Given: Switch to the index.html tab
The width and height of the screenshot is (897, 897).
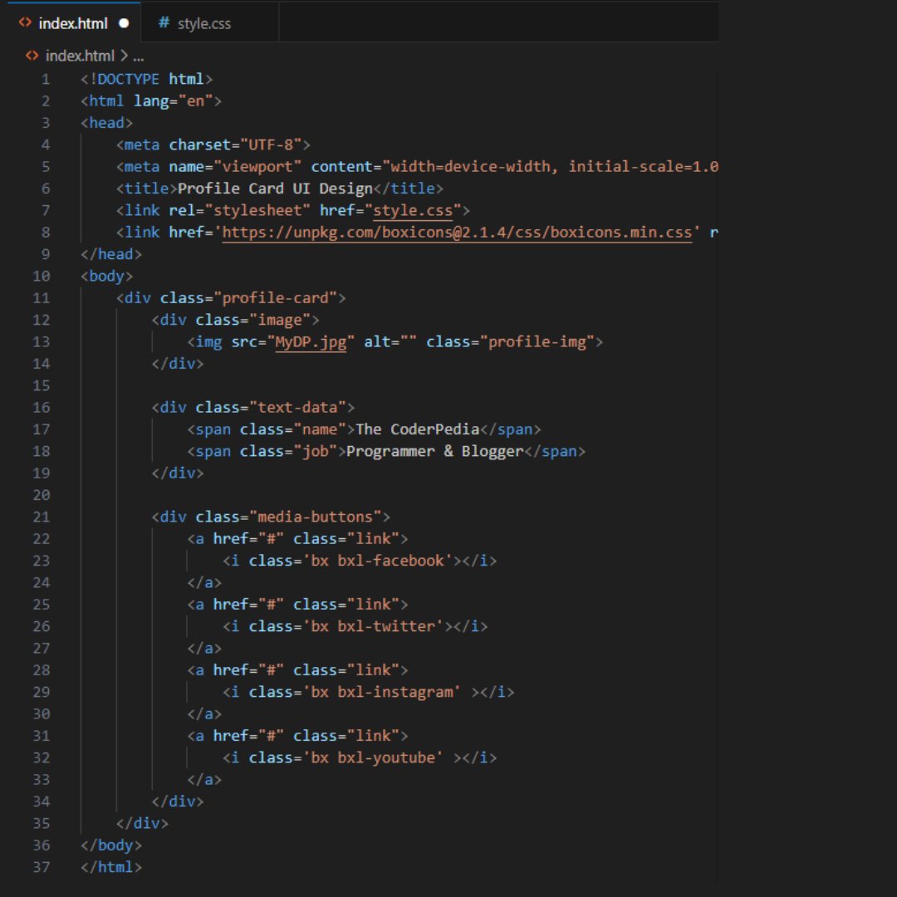Looking at the screenshot, I should pos(74,23).
